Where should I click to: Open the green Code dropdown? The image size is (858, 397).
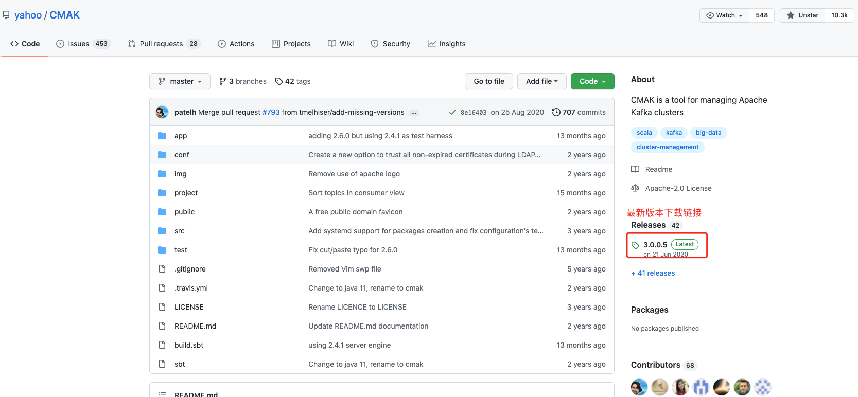pyautogui.click(x=592, y=81)
